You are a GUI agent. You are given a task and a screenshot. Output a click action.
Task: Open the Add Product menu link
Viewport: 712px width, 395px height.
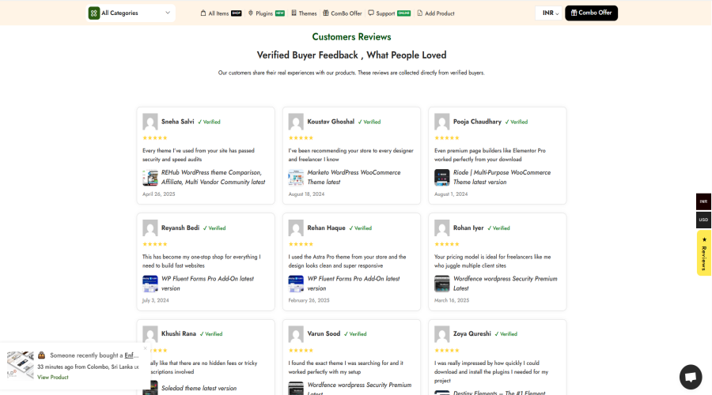click(x=436, y=13)
